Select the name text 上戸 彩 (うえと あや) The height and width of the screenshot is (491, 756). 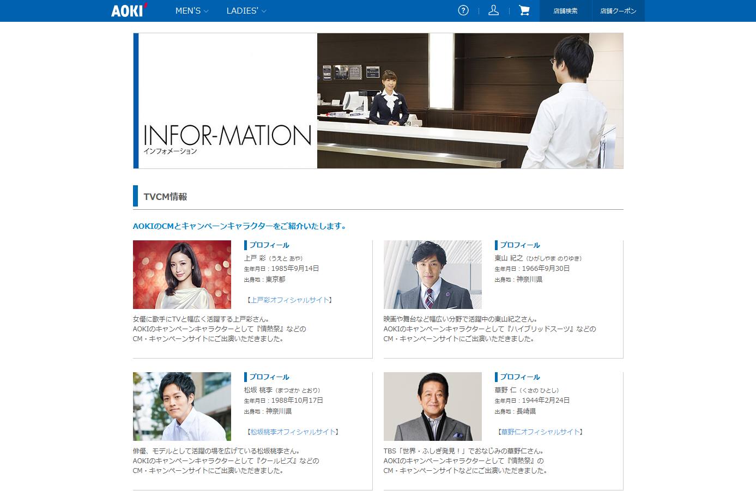[274, 258]
